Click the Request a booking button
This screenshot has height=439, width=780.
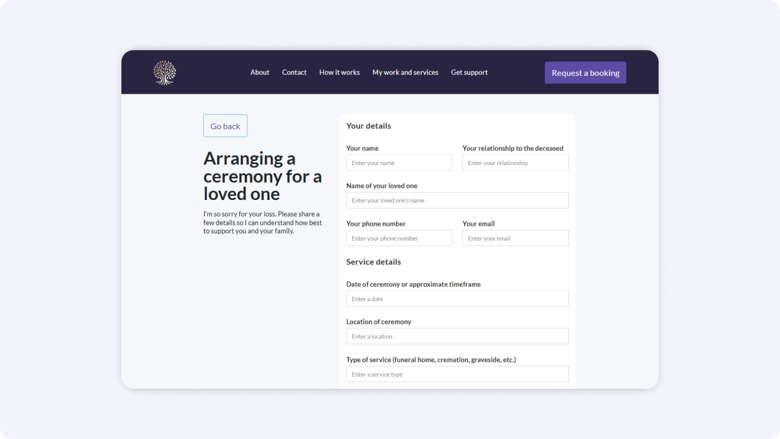point(585,73)
